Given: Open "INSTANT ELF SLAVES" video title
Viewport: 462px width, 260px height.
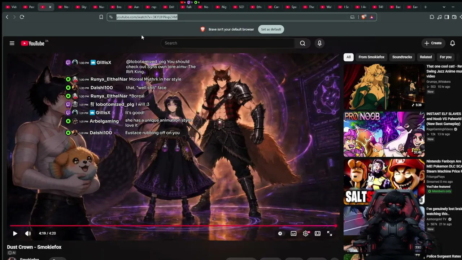Looking at the screenshot, I should pos(444,119).
